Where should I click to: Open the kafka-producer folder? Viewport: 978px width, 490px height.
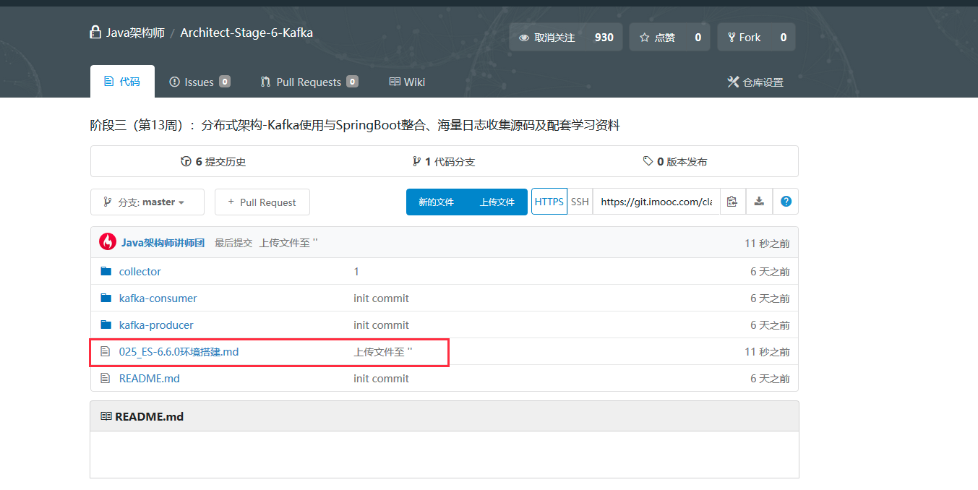[x=156, y=325]
